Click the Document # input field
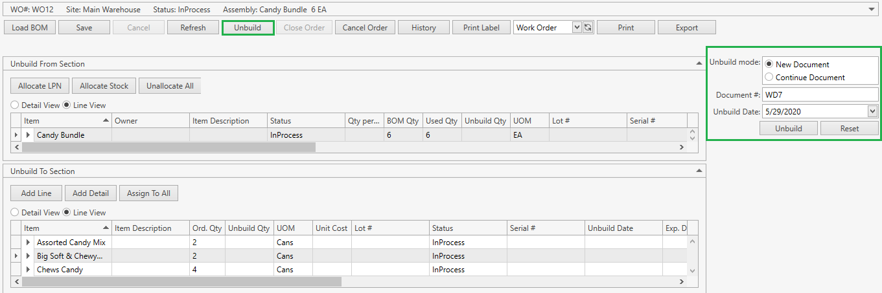Viewport: 882px width, 293px height. point(820,94)
